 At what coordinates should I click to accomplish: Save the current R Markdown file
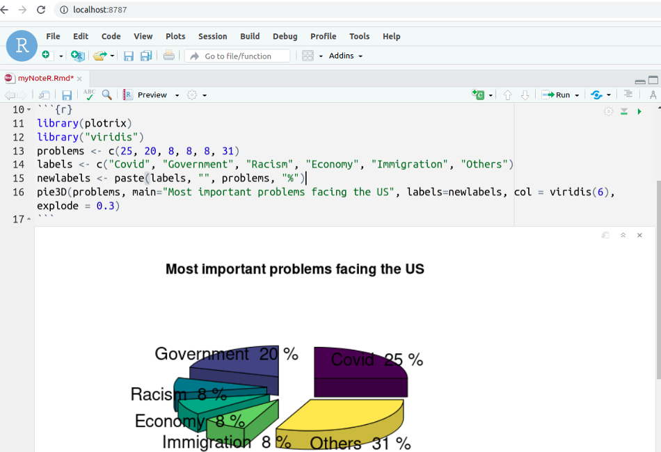tap(67, 95)
